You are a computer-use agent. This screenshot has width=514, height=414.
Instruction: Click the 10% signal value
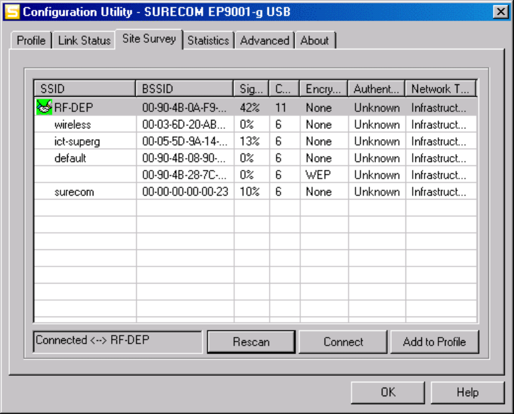coord(250,192)
